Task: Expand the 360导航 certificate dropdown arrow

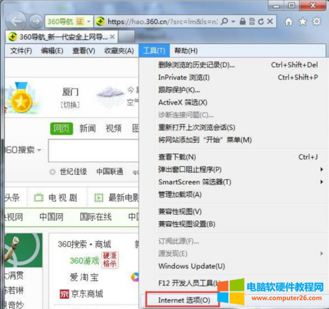Action: coord(89,21)
